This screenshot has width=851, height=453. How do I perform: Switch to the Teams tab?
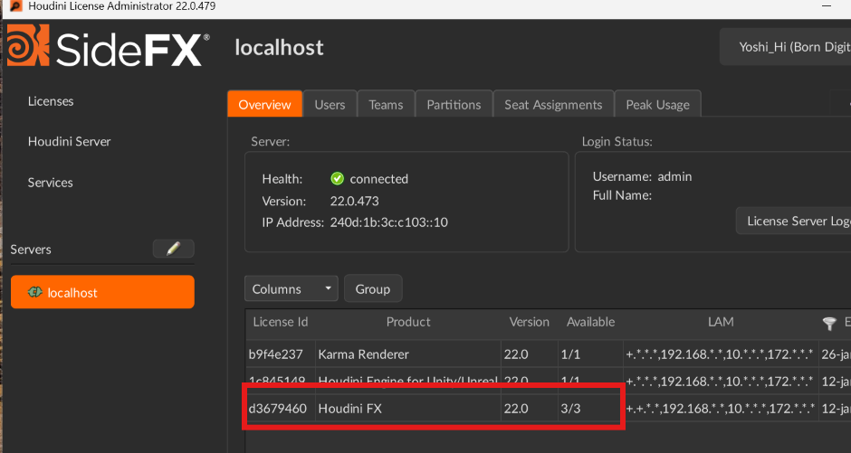386,104
